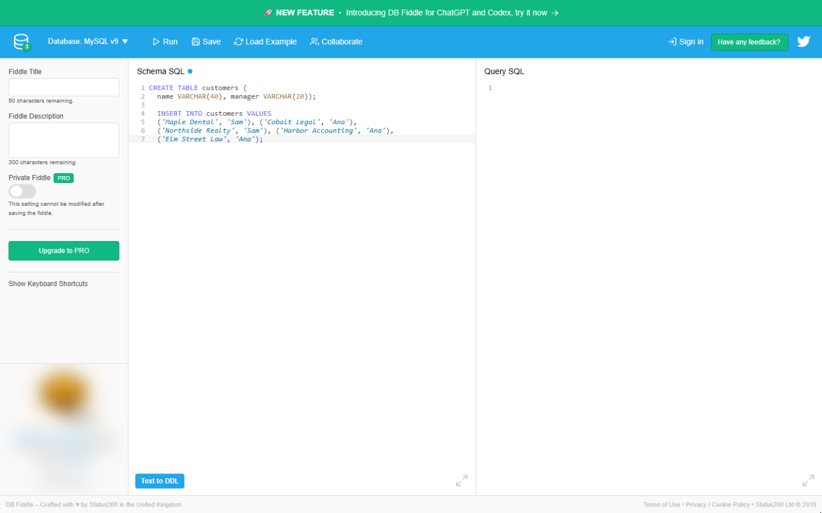822x513 pixels.
Task: Save the fiddle
Action: (206, 41)
